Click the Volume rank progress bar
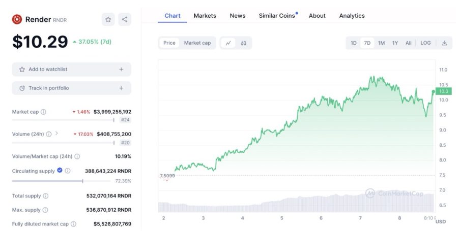The image size is (458, 231). [x=63, y=143]
